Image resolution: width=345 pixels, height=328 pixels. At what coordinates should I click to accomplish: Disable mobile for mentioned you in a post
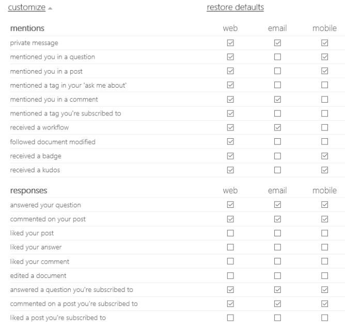tap(325, 70)
